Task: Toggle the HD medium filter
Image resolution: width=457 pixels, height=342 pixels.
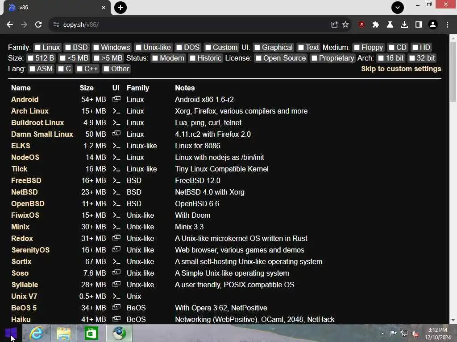Action: (415, 47)
